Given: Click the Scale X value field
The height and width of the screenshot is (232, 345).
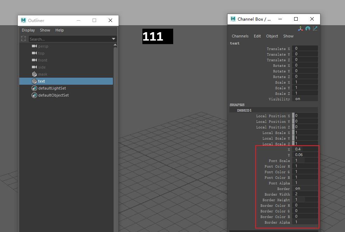Looking at the screenshot, I should coord(305,82).
